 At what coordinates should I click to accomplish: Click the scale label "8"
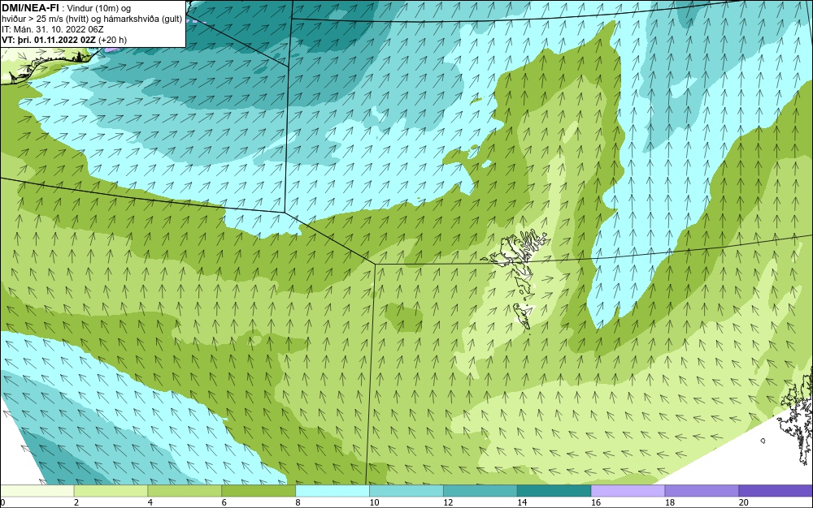pos(298,502)
